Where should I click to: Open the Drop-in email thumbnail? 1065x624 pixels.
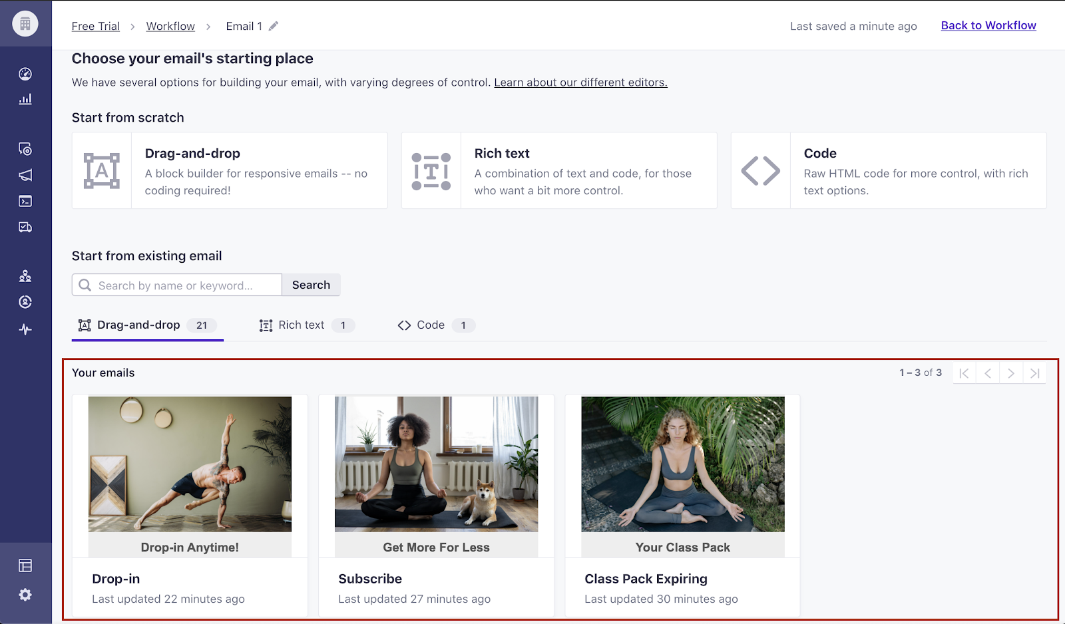click(x=190, y=464)
